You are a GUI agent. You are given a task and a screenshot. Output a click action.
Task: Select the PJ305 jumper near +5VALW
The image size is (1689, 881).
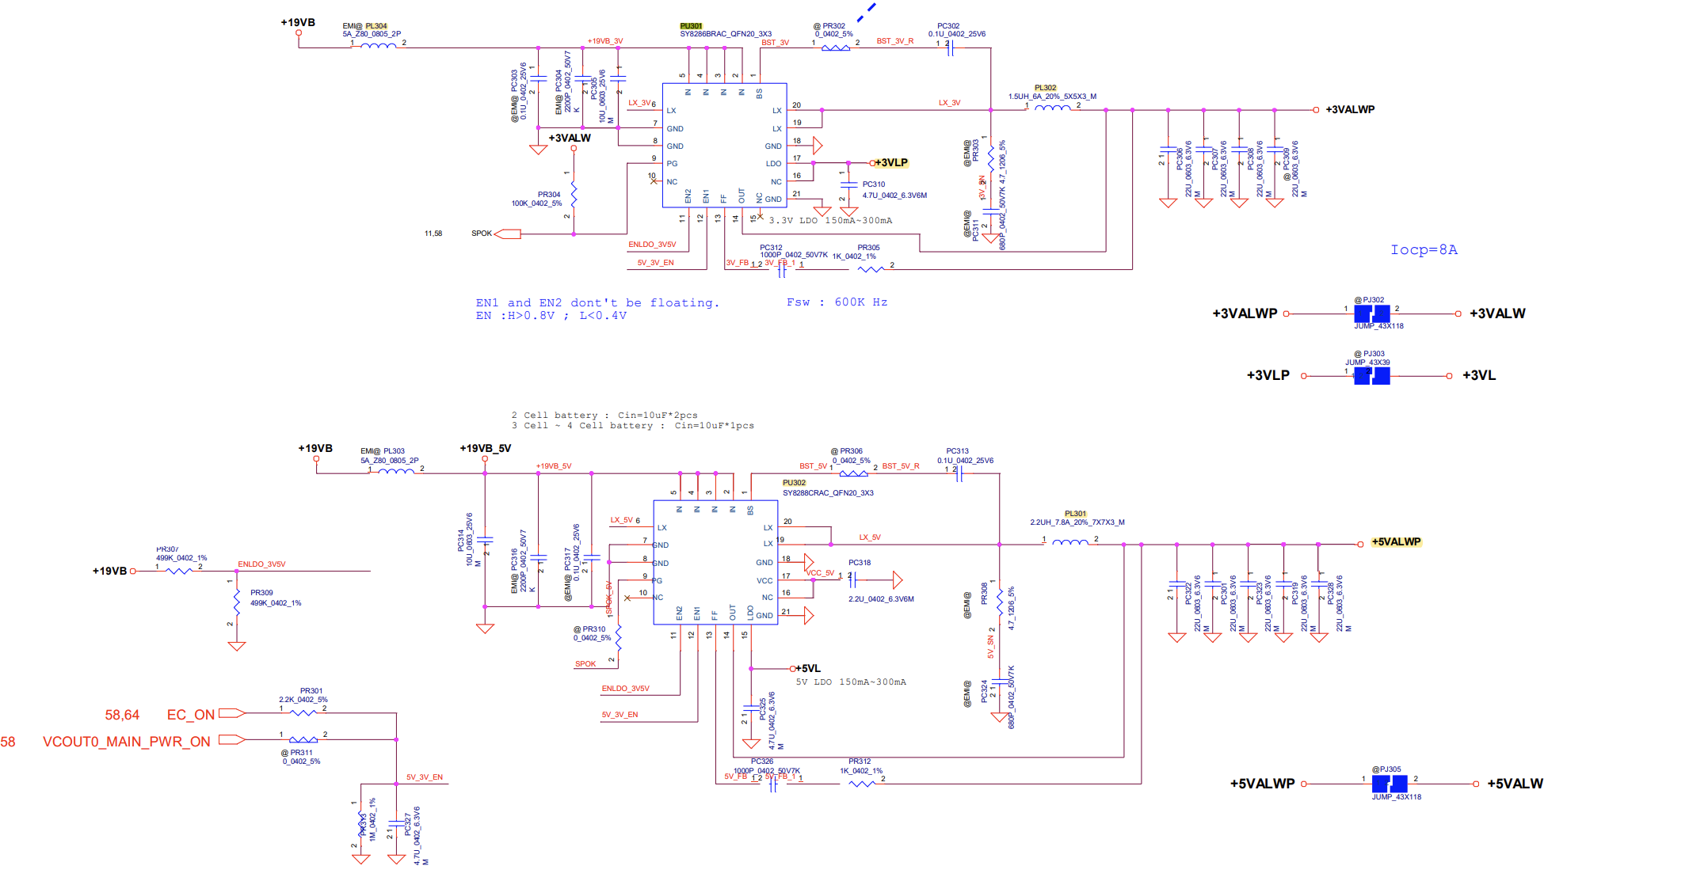click(x=1390, y=784)
